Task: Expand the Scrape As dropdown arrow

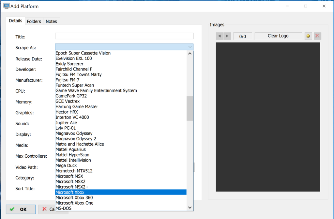Action: pos(190,47)
